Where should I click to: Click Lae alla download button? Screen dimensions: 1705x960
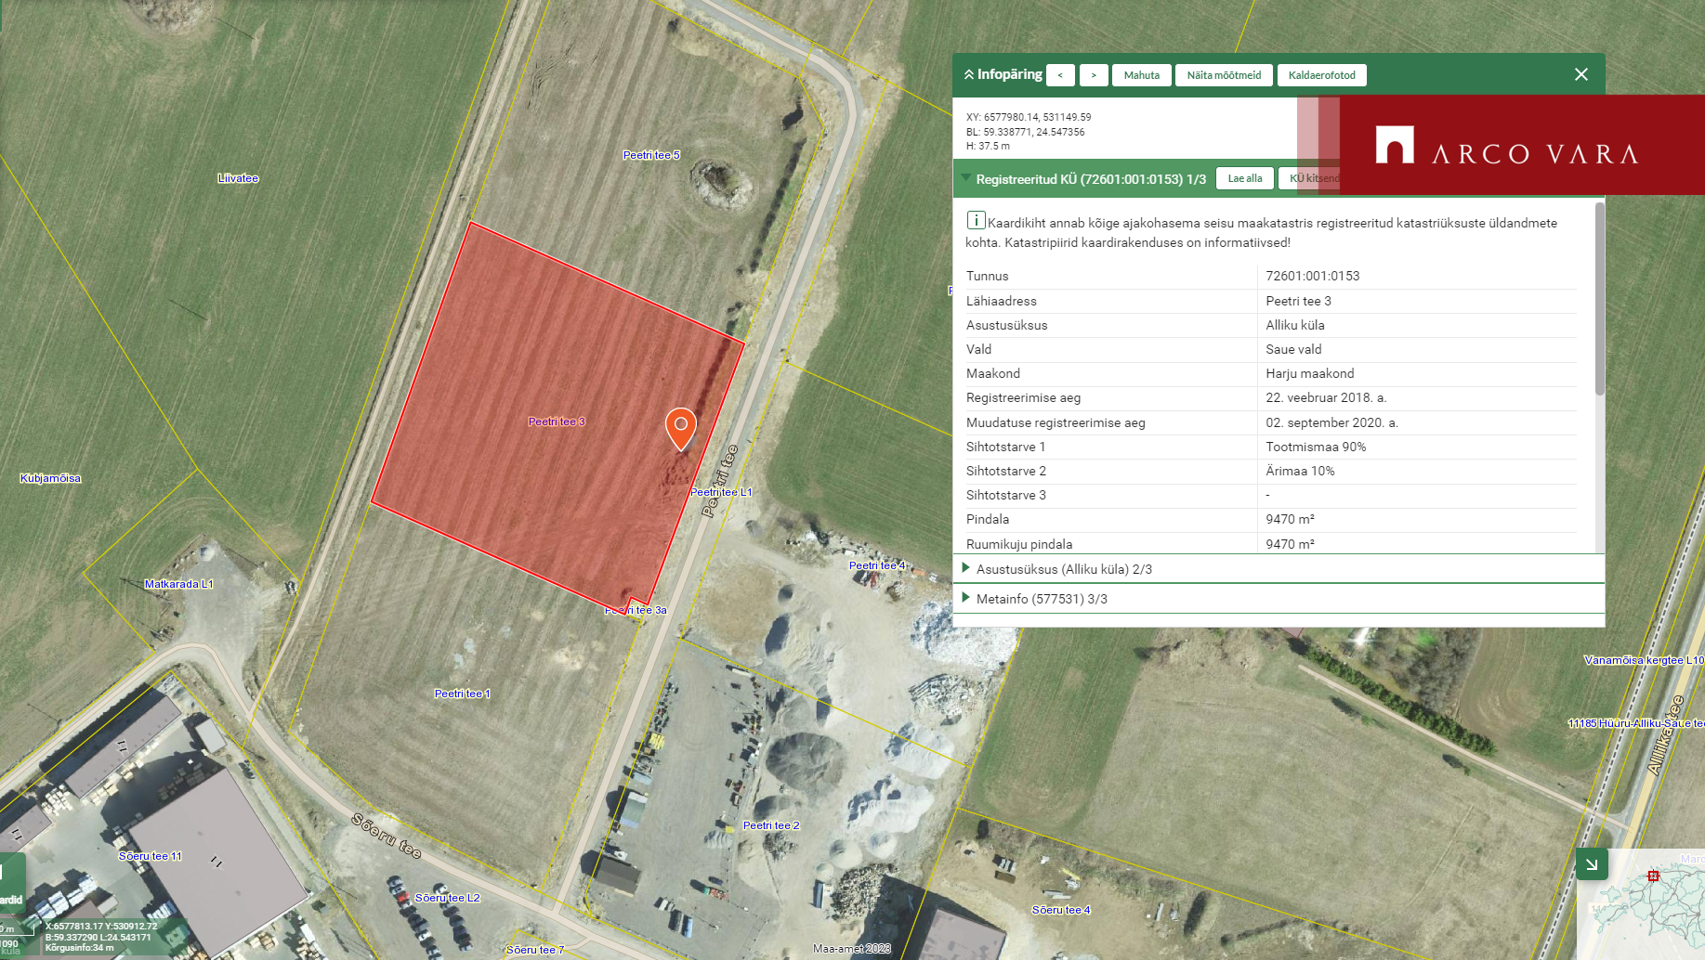[x=1245, y=178]
